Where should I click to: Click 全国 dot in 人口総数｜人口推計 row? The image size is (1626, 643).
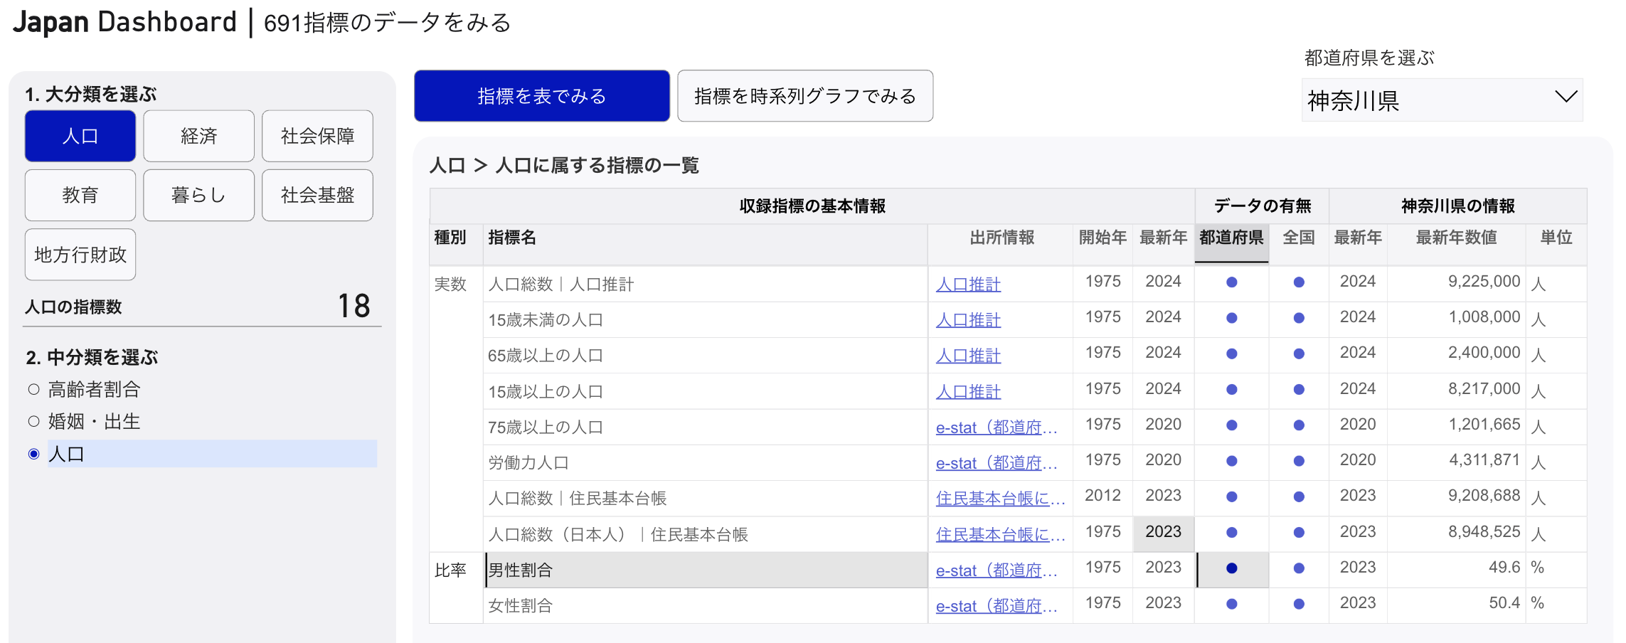coord(1299,282)
